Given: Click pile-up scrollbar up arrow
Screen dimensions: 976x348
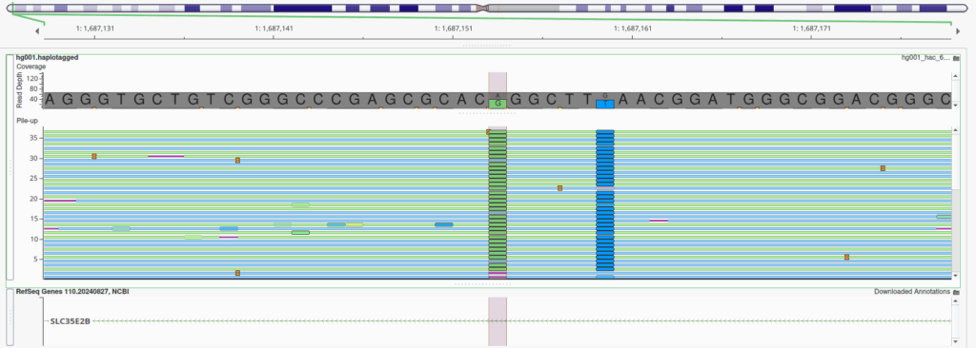Looking at the screenshot, I should [x=955, y=130].
